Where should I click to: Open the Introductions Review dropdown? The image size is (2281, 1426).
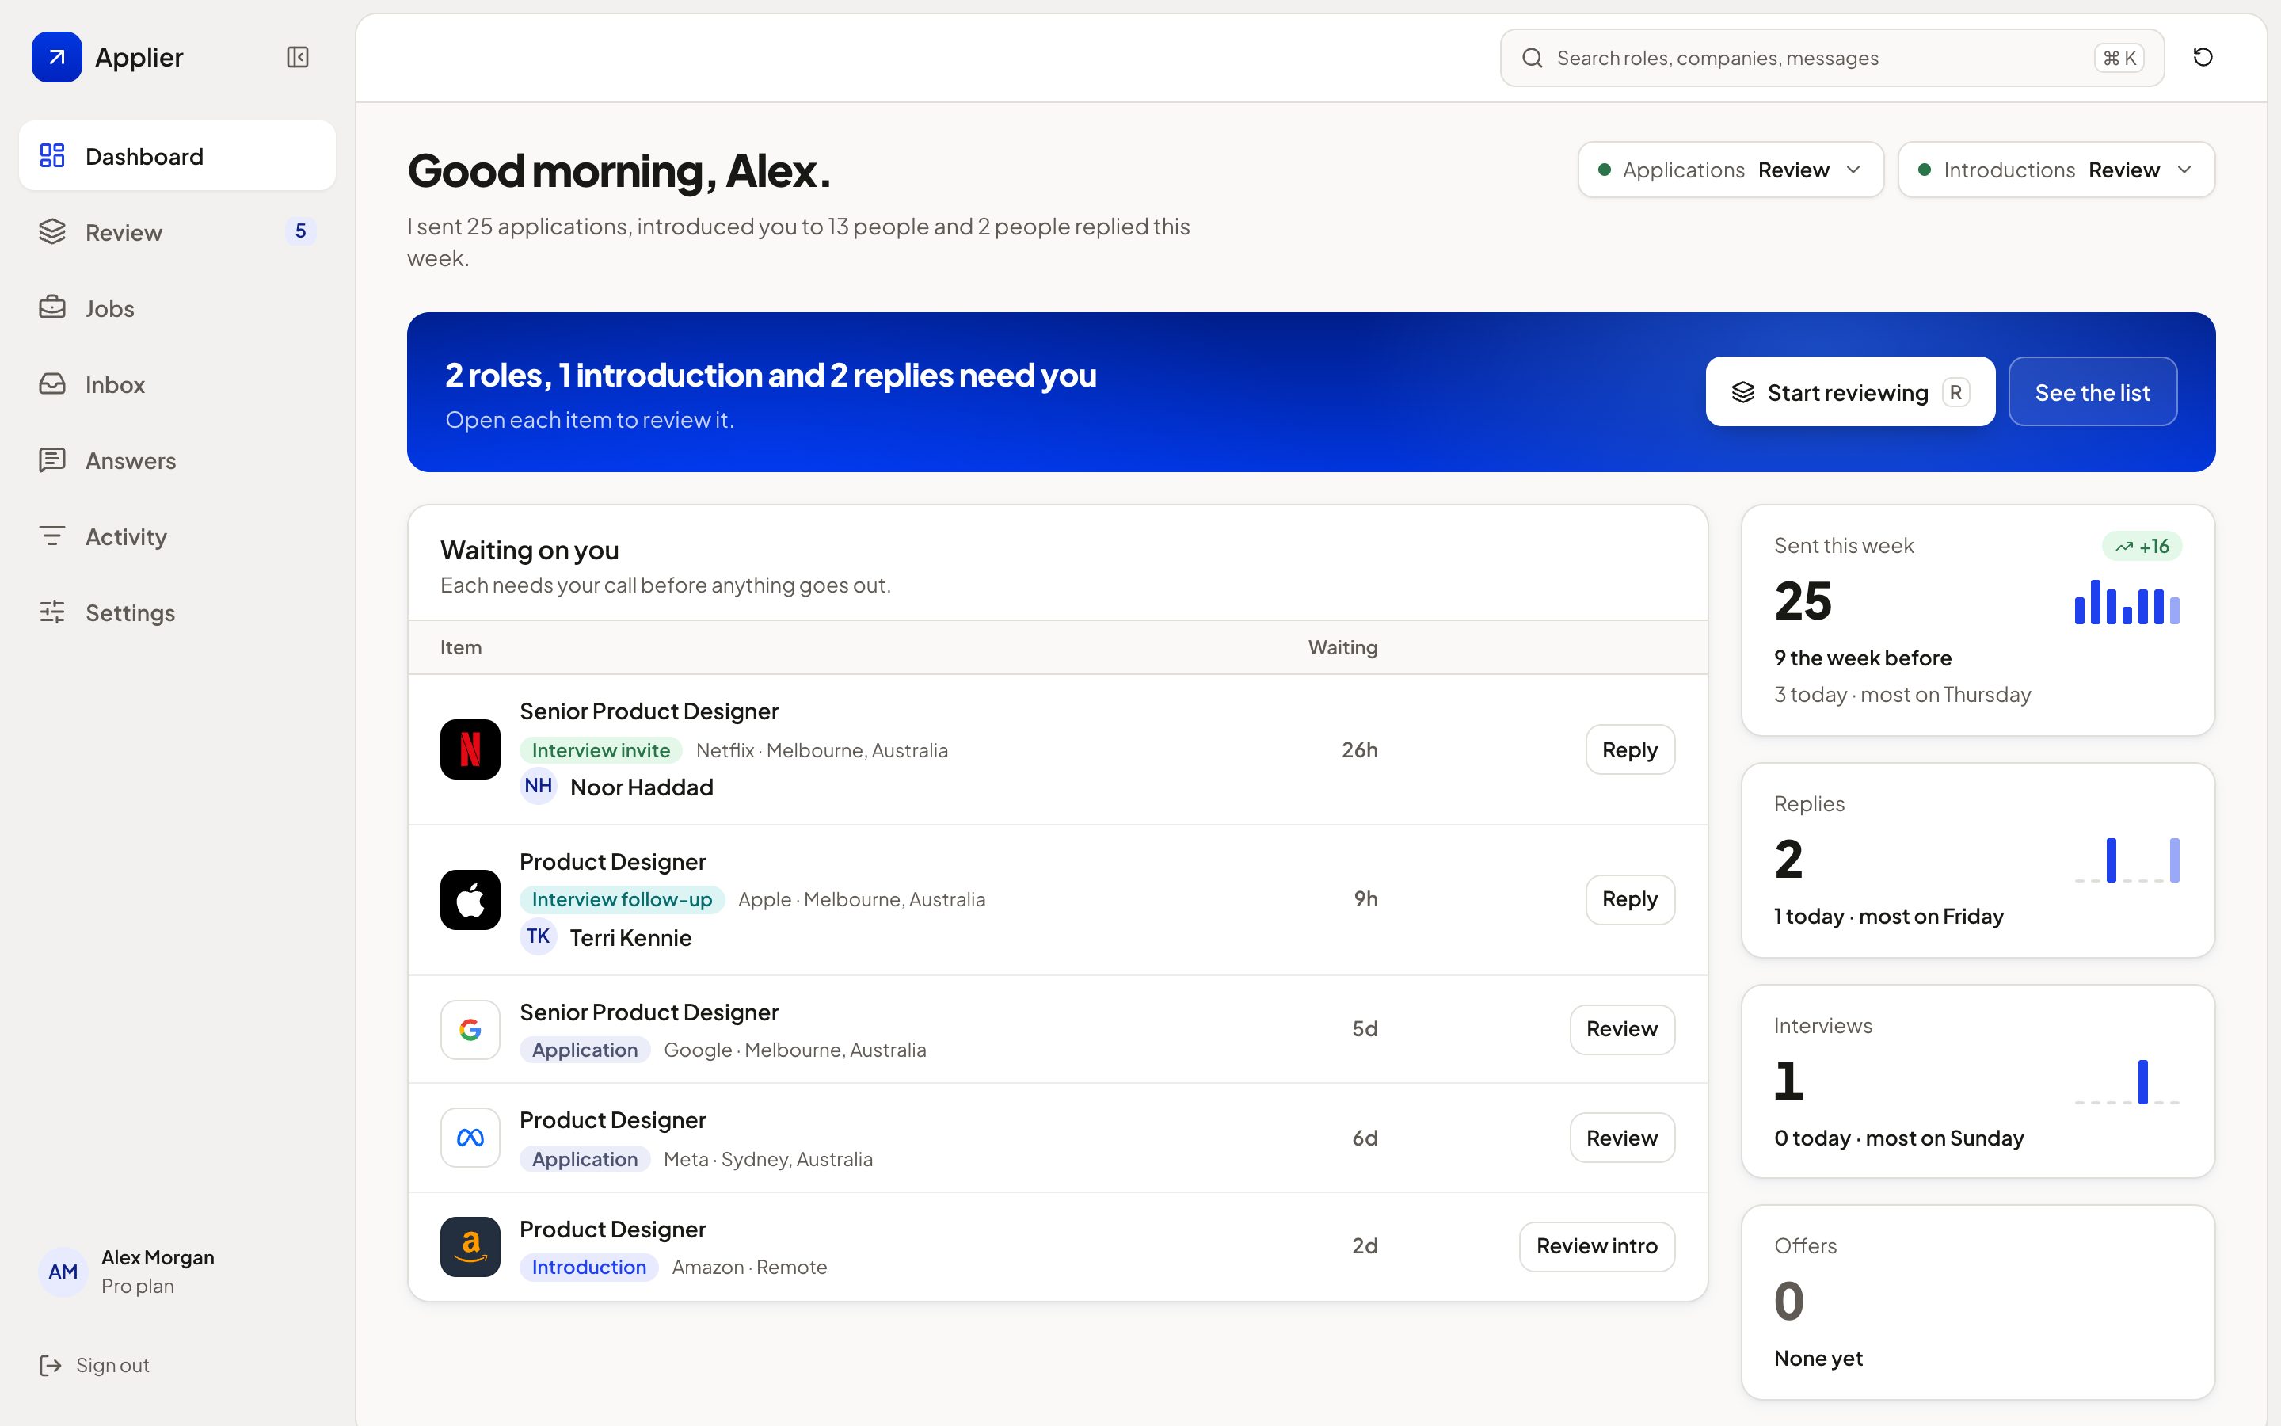[x=2056, y=170]
